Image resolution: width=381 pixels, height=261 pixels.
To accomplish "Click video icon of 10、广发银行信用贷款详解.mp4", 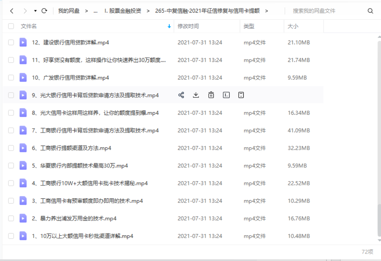I will 23,77.
